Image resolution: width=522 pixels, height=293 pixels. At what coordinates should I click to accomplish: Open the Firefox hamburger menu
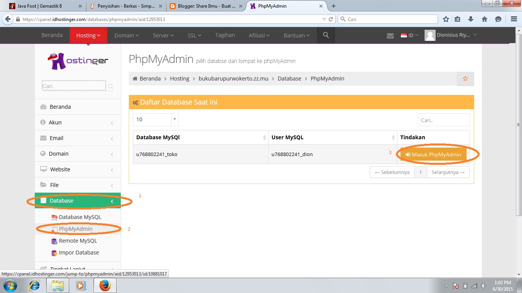pos(514,19)
